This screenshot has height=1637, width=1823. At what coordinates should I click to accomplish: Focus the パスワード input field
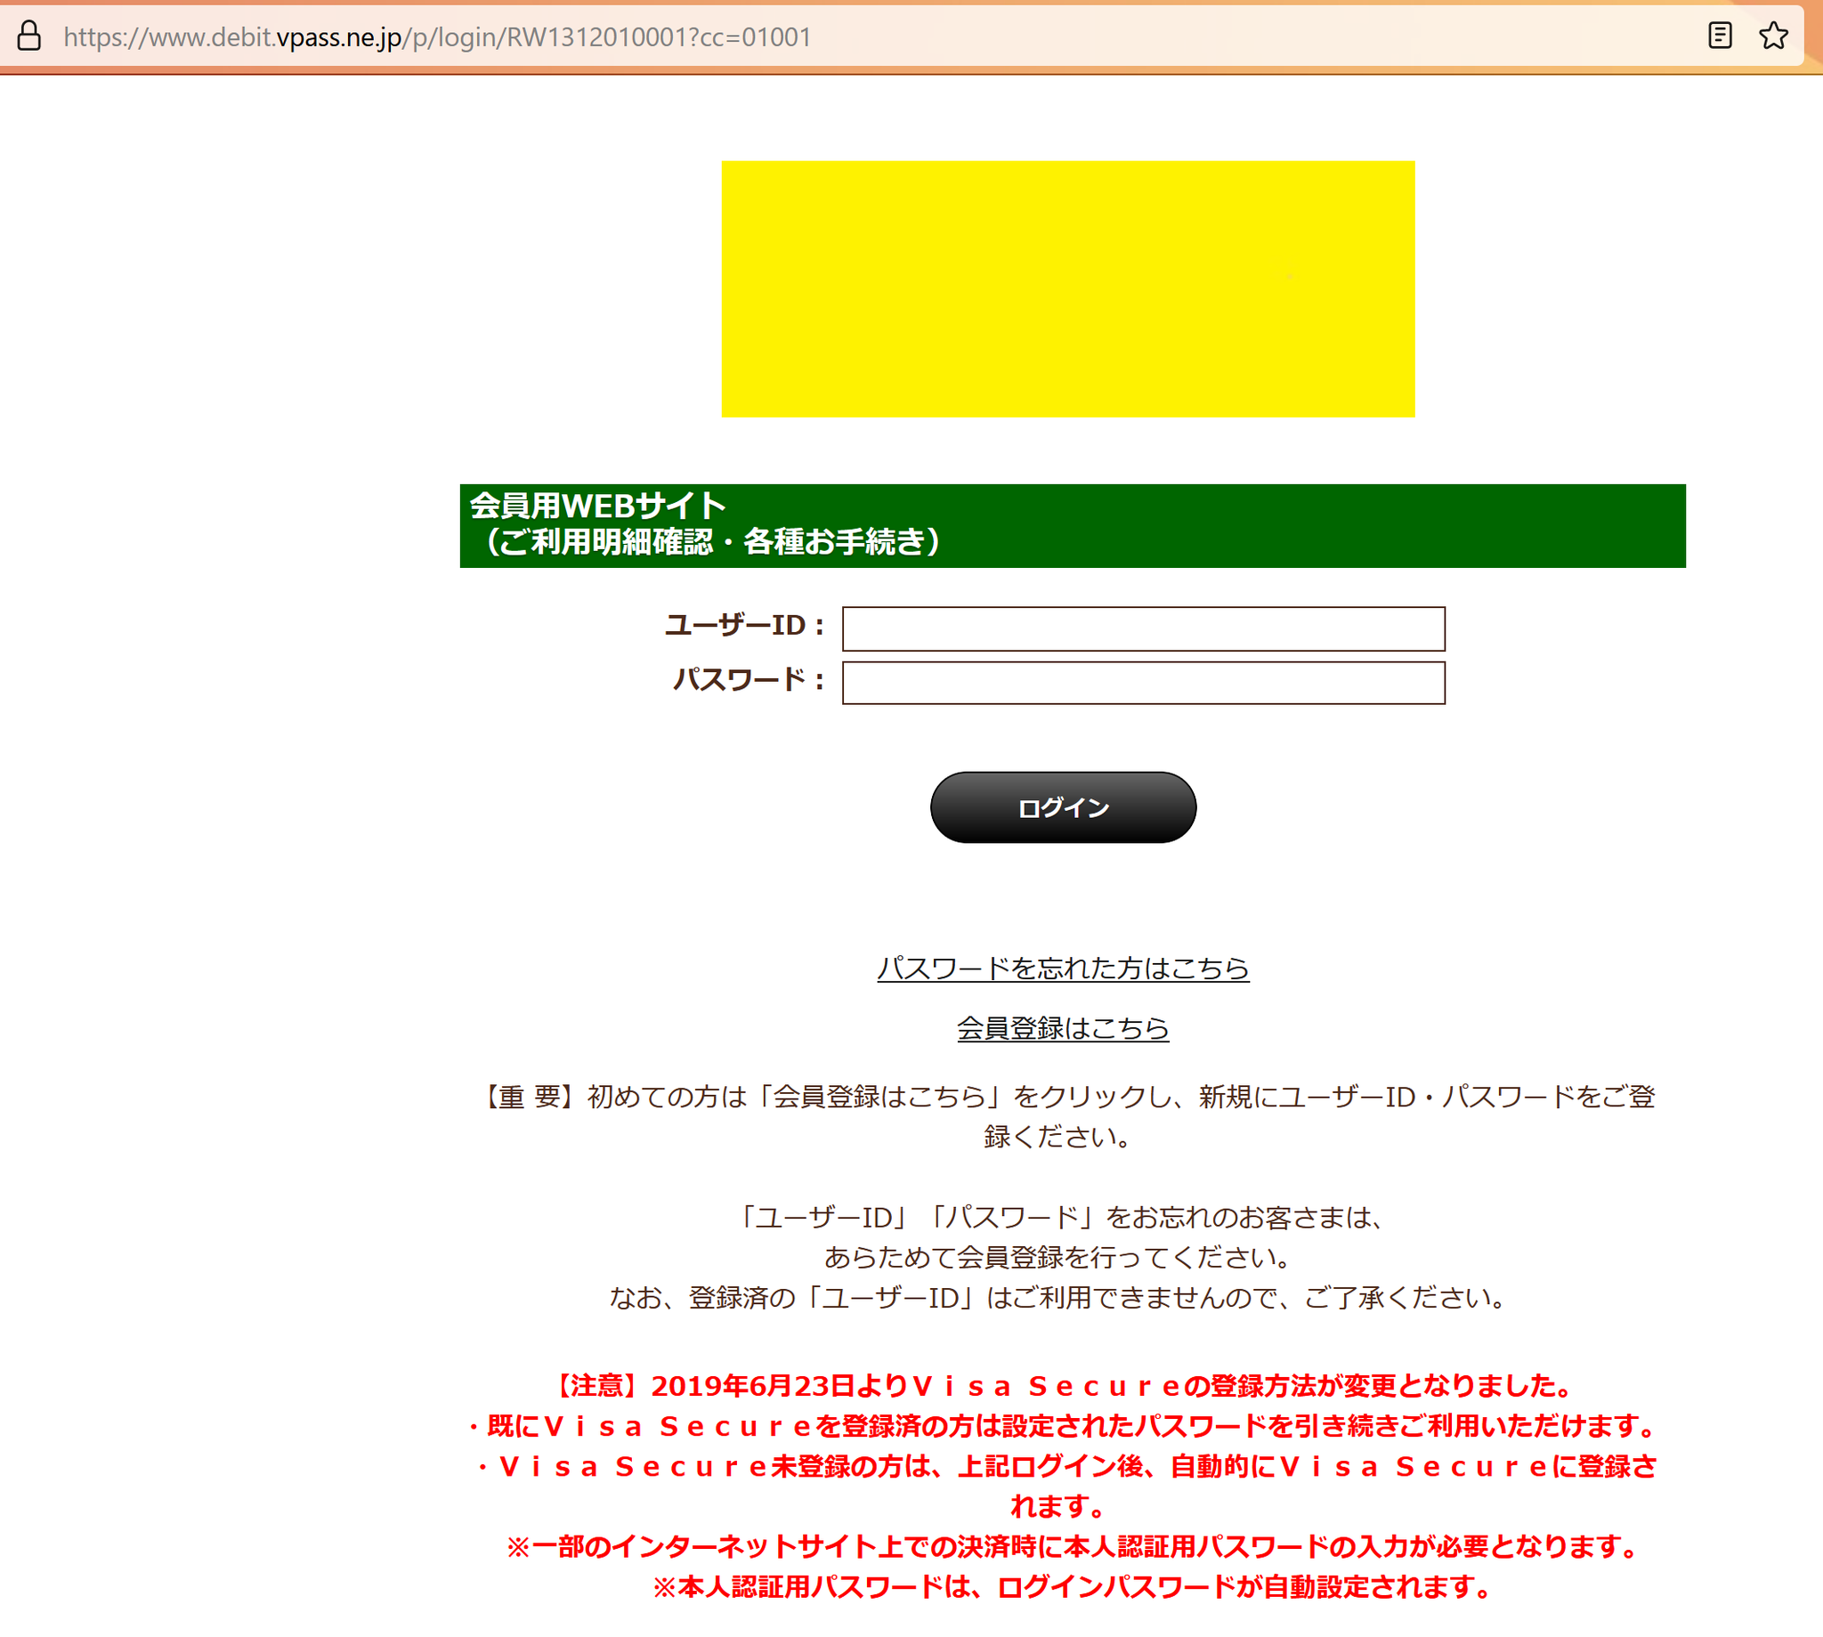pyautogui.click(x=1142, y=683)
